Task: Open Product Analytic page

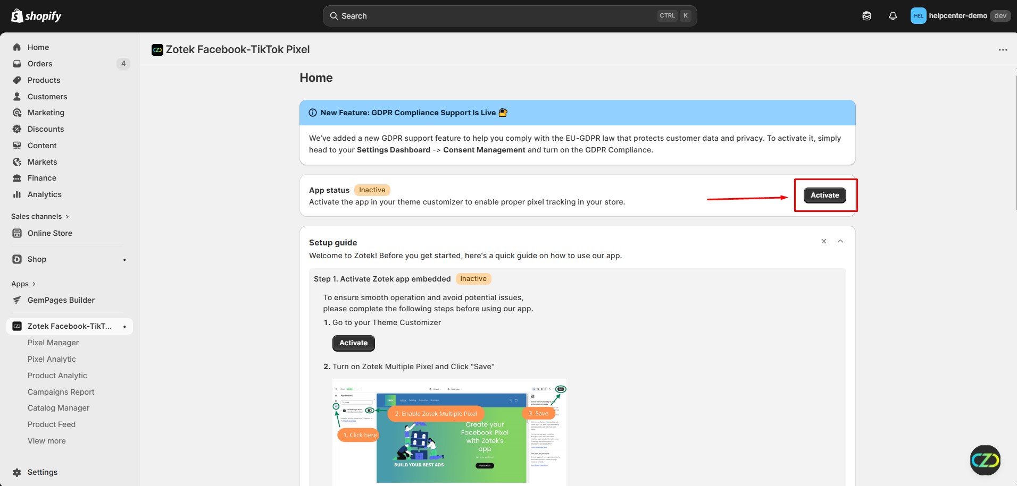Action: click(x=57, y=376)
